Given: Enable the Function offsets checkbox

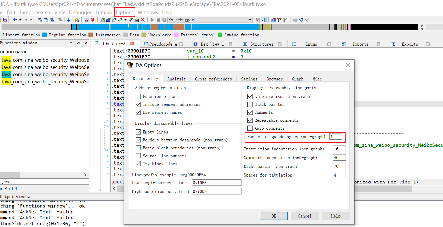Looking at the screenshot, I should (138, 96).
